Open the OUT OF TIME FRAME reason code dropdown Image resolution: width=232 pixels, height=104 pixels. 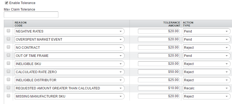[70, 56]
